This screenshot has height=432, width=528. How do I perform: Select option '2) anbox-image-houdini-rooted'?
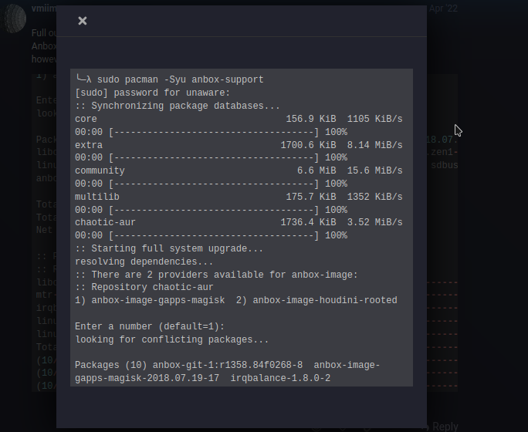click(x=316, y=300)
